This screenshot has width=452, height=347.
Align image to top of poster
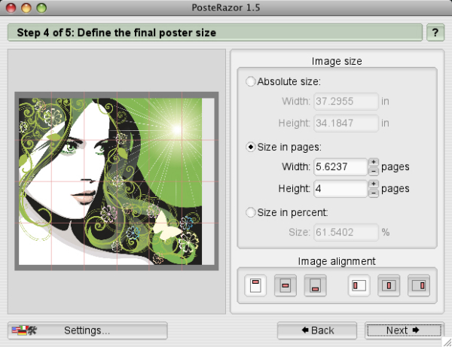[x=255, y=285]
